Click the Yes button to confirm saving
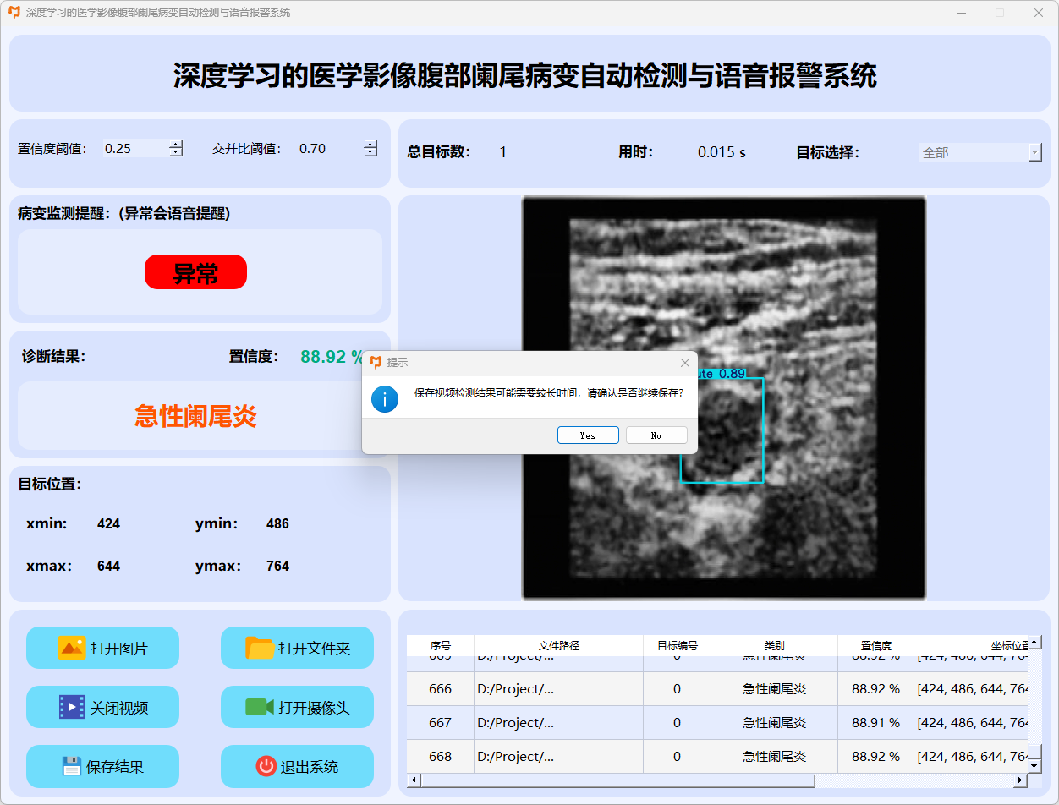 (588, 435)
